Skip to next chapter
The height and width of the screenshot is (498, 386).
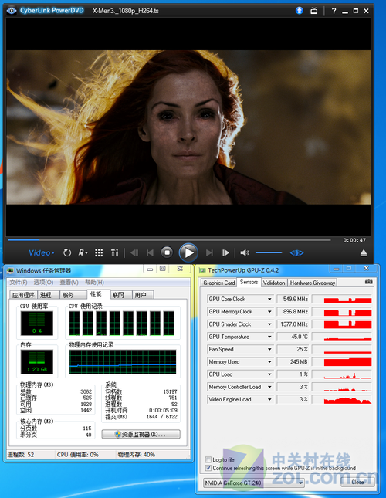pos(209,252)
